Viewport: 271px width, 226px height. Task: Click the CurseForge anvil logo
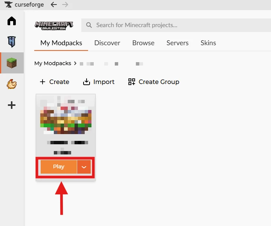[8, 5]
